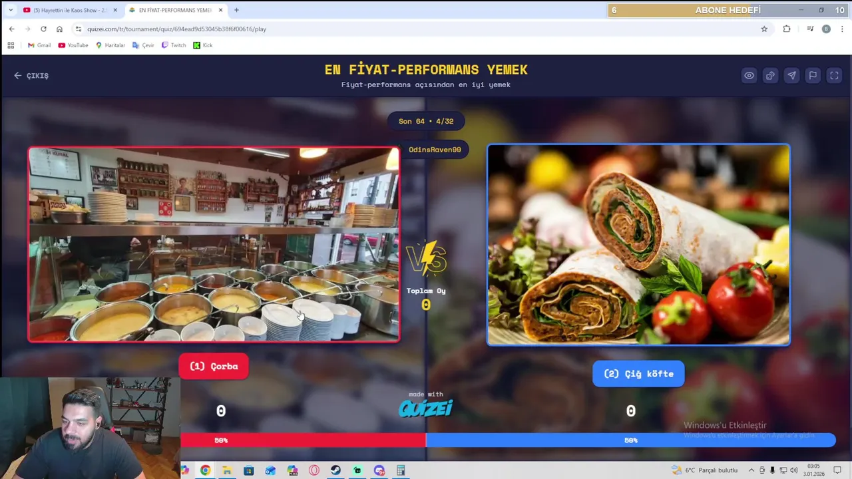Click the browser forward arrow
This screenshot has width=852, height=479.
pyautogui.click(x=27, y=29)
